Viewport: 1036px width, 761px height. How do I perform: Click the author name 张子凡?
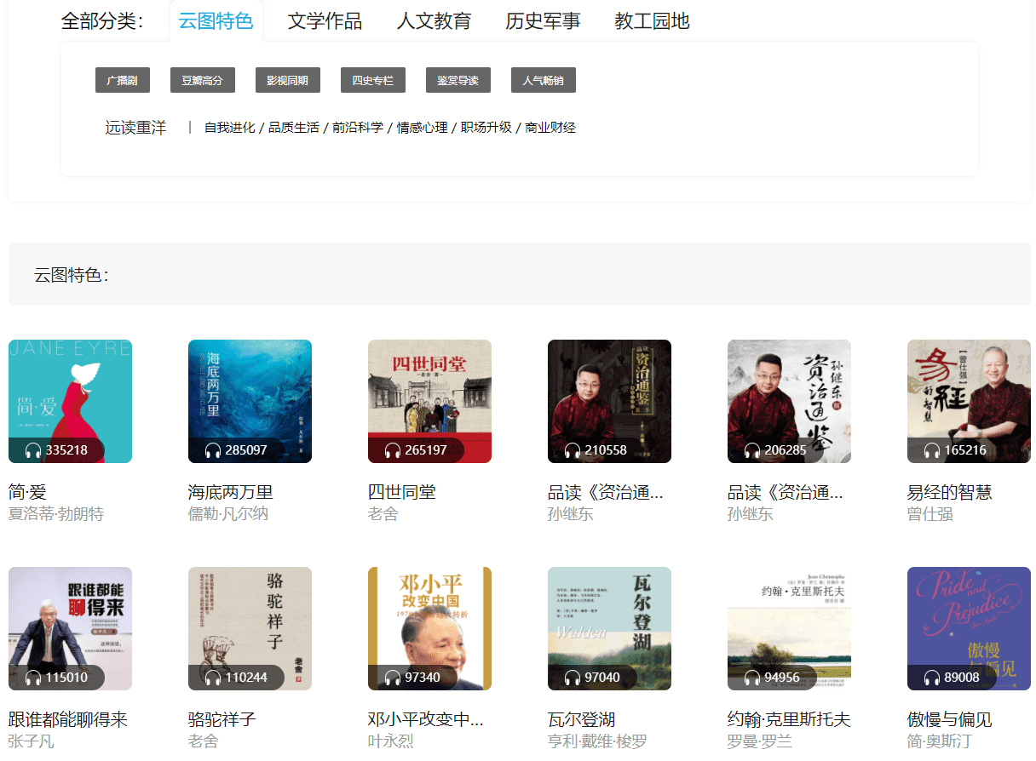click(x=32, y=741)
